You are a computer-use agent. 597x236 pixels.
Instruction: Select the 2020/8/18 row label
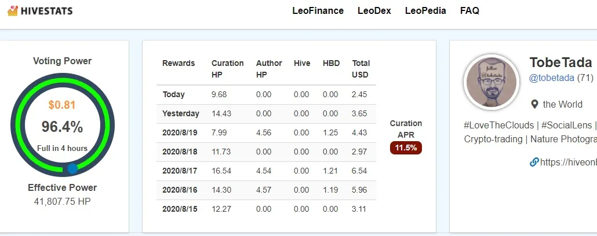(x=180, y=152)
